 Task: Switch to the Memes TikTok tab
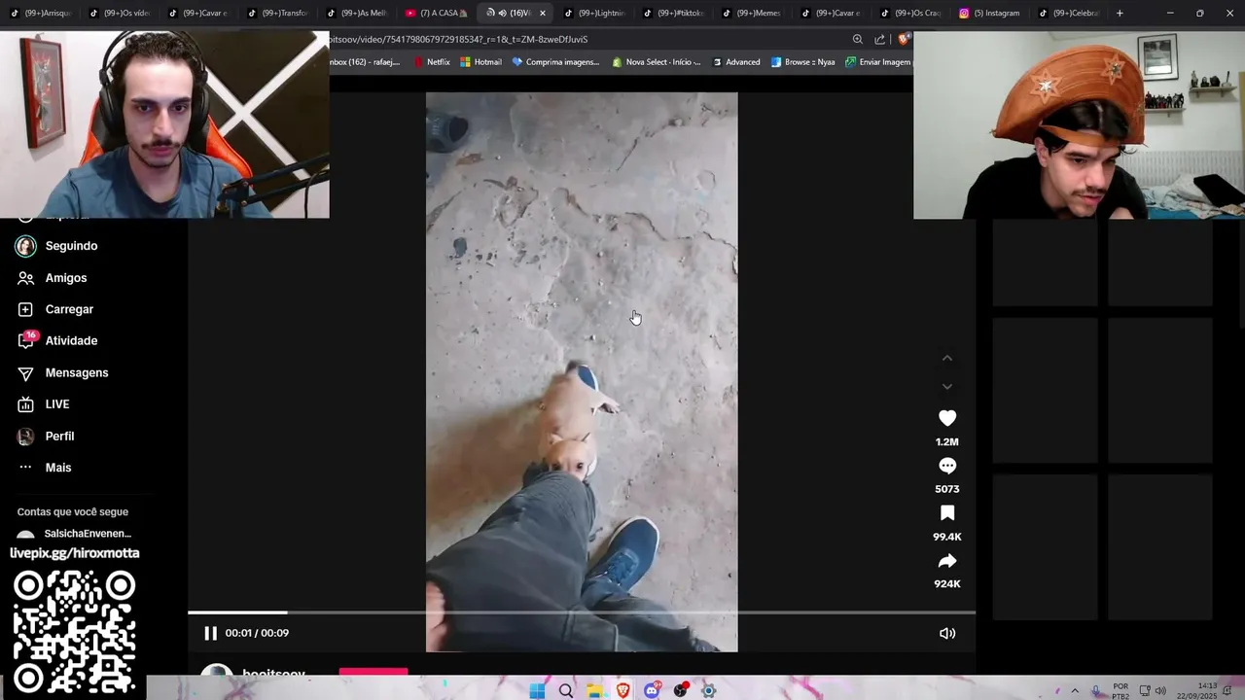[753, 14]
